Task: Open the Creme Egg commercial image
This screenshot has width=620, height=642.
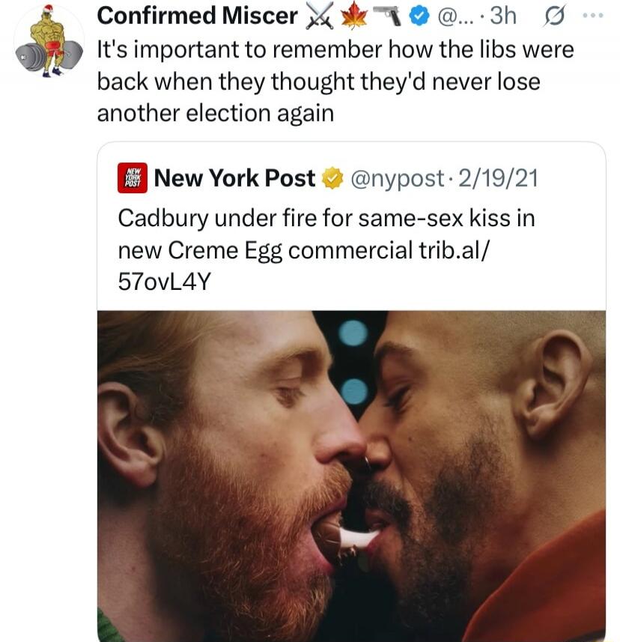Action: point(351,476)
